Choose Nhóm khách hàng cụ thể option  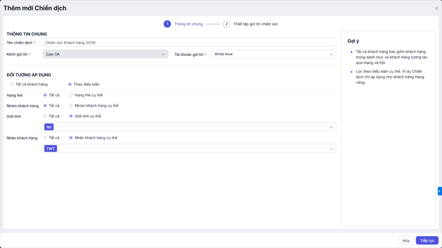pos(71,105)
